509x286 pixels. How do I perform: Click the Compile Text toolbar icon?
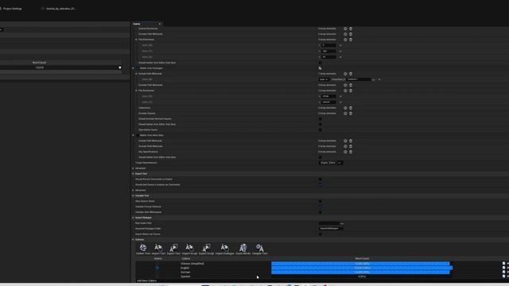click(260, 249)
